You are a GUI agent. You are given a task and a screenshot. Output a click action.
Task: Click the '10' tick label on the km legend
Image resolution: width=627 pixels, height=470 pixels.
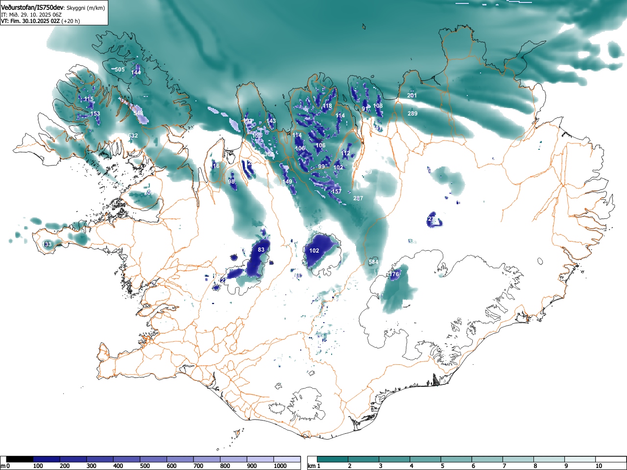pyautogui.click(x=599, y=466)
